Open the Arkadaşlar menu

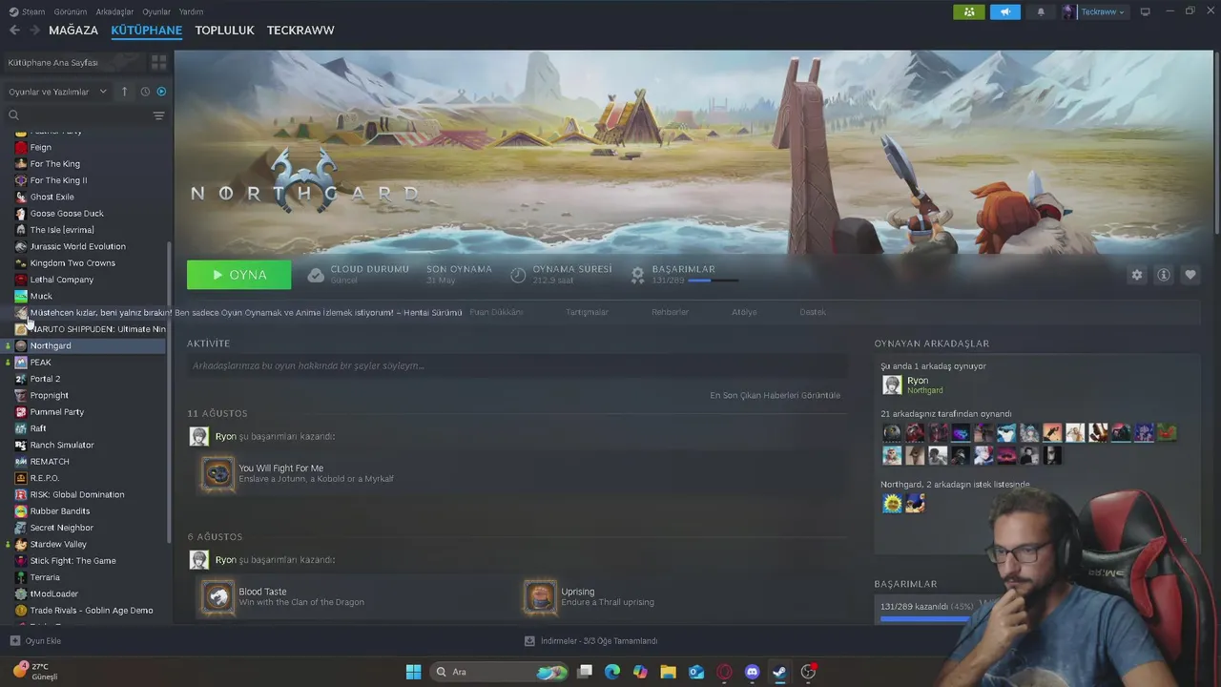(x=115, y=11)
